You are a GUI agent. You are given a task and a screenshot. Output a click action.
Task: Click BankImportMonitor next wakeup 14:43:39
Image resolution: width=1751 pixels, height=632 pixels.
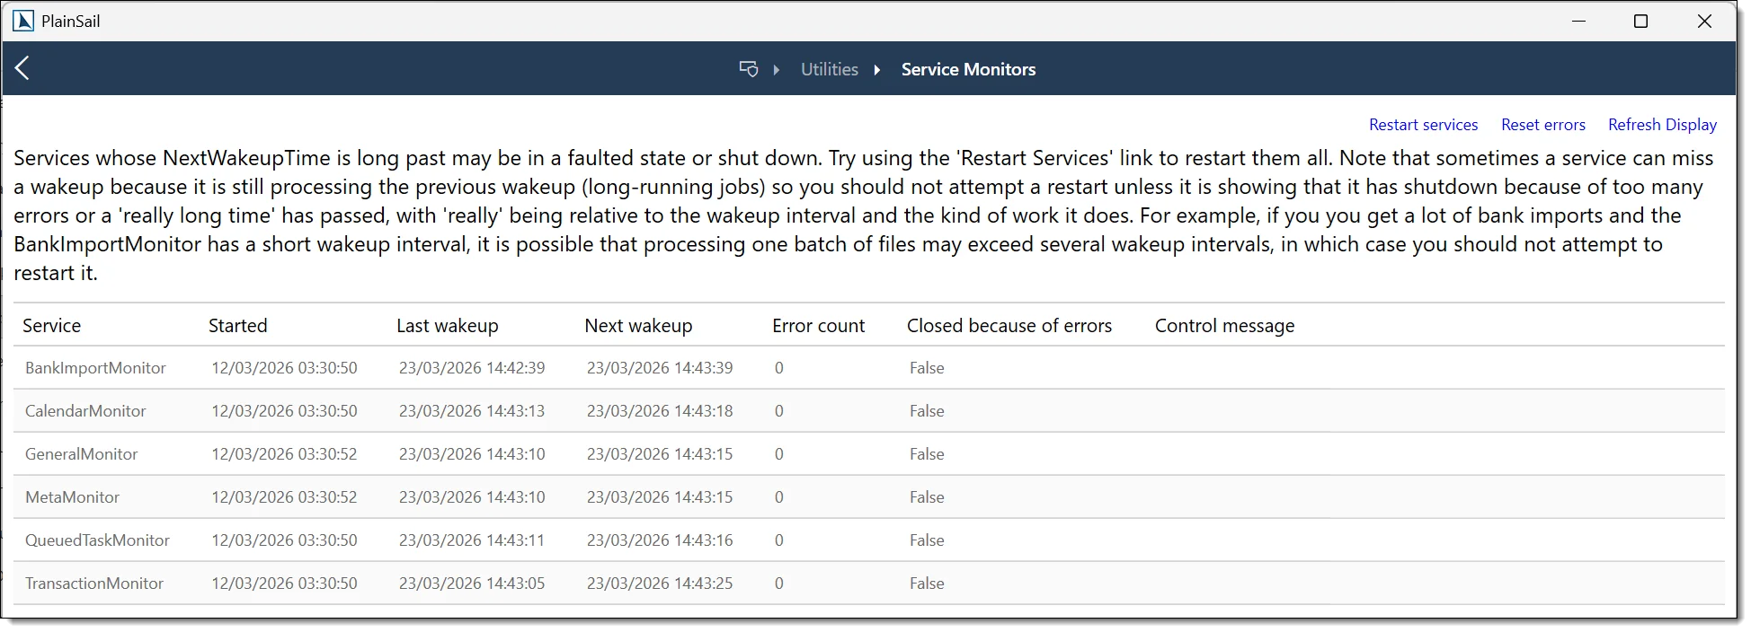[660, 368]
